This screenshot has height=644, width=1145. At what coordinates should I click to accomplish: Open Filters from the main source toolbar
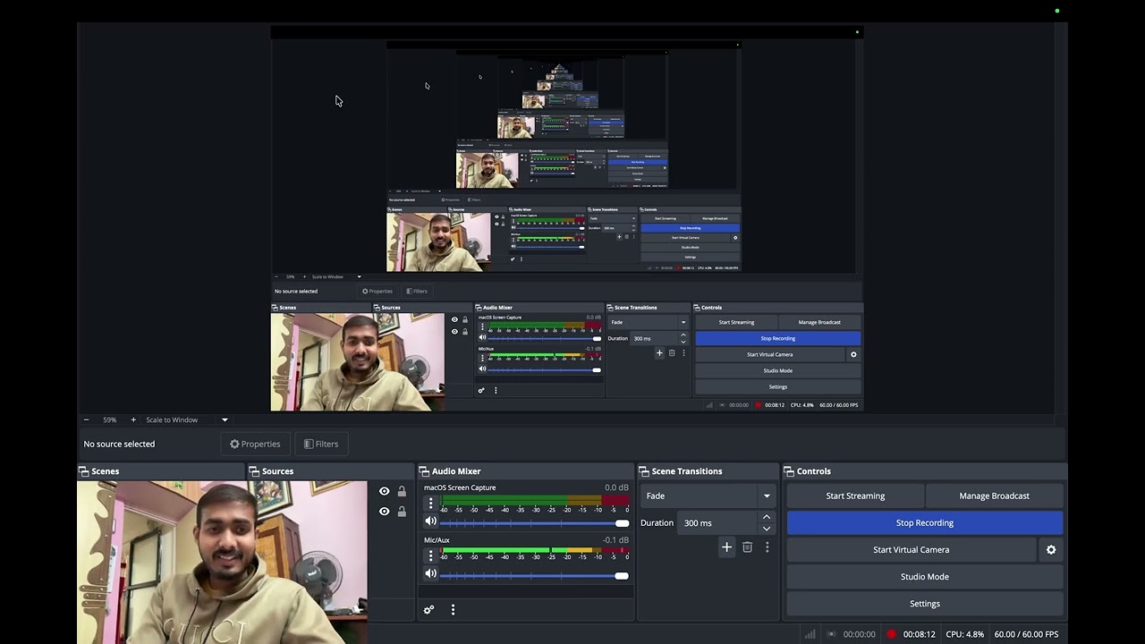321,444
